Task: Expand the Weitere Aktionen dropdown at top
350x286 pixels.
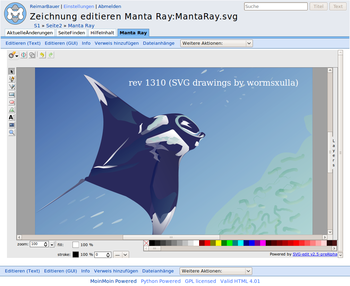Action: [216, 43]
